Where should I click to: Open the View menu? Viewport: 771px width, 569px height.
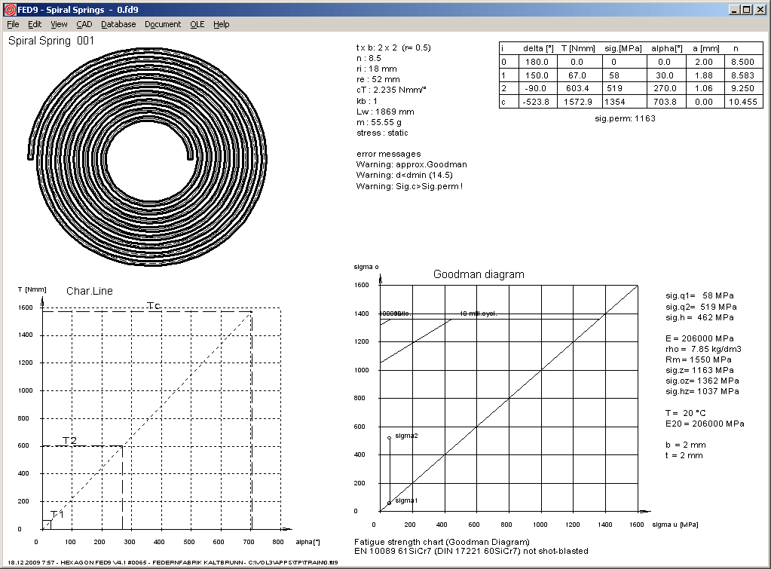pos(59,24)
